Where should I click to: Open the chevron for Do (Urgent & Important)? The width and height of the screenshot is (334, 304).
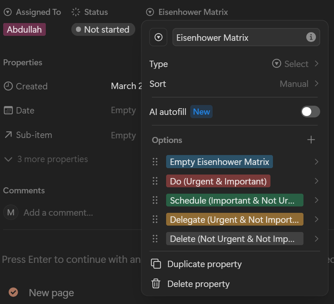click(317, 181)
